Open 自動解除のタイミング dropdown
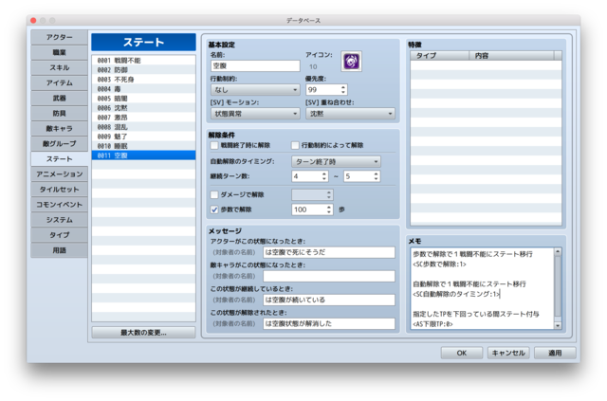Screen dimensions: 607x401 click(x=336, y=161)
